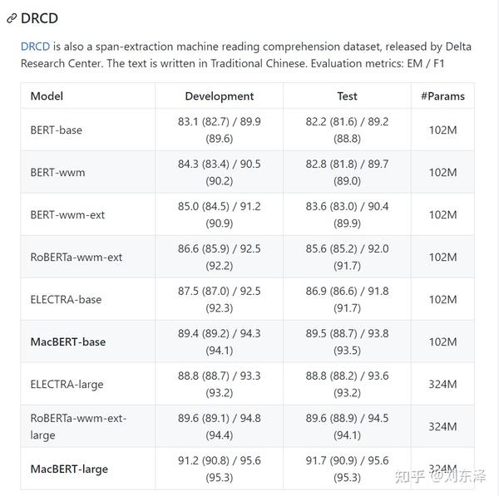Select the ELECTRA-large model cell
The height and width of the screenshot is (496, 499).
67,384
